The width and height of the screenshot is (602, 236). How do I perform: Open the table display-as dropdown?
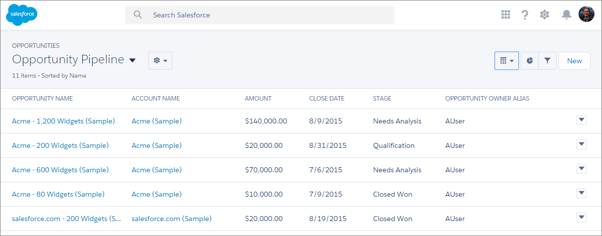507,61
